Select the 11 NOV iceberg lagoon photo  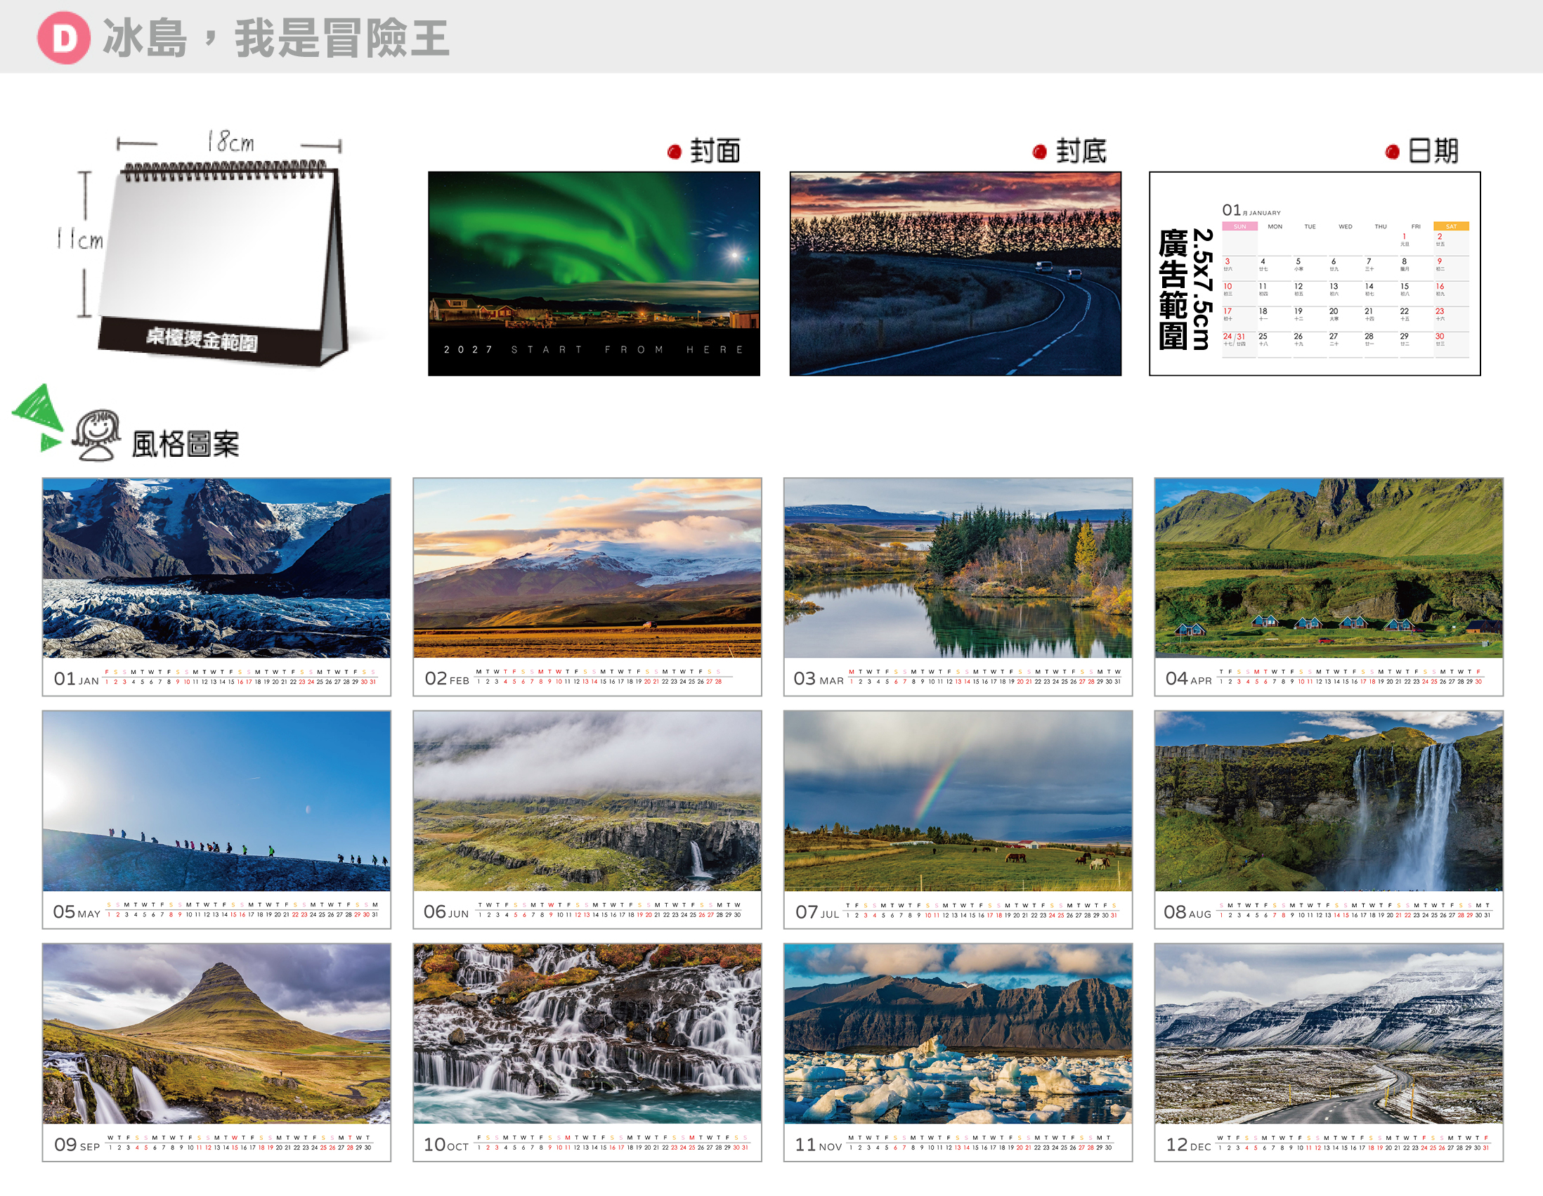958,1034
